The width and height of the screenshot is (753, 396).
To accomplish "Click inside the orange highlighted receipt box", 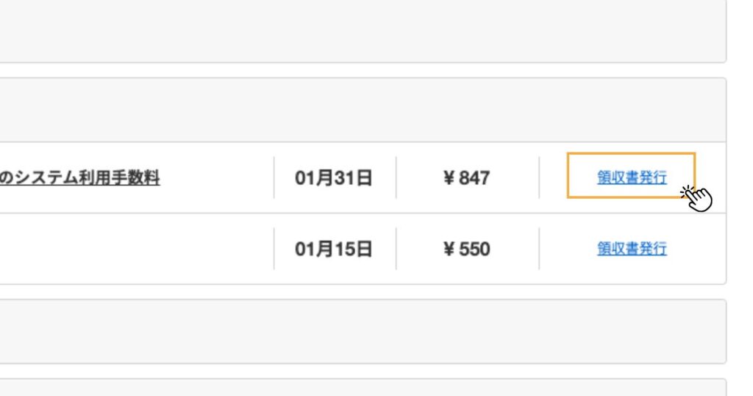I will pyautogui.click(x=631, y=175).
